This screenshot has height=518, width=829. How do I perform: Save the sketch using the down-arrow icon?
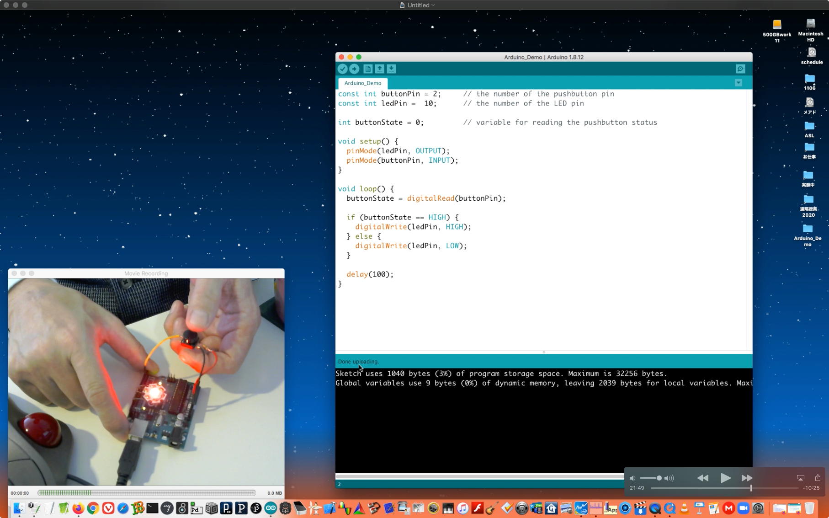(x=392, y=69)
